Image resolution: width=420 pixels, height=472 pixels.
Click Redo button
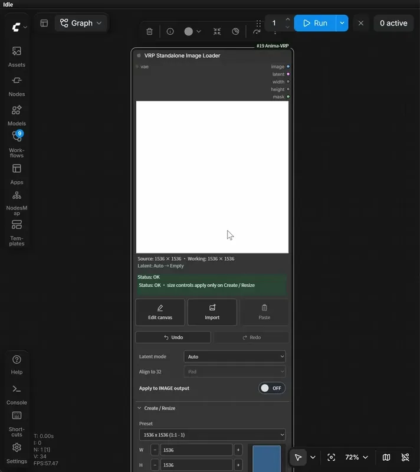pos(251,337)
